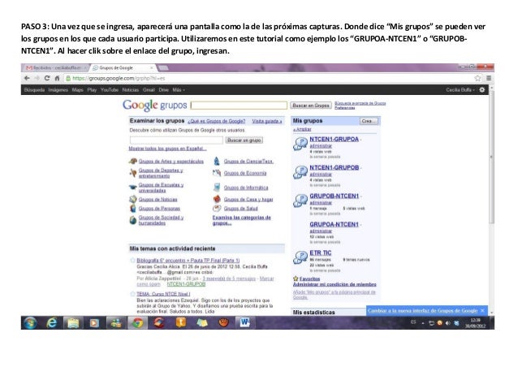Viewport: 518px width, 367px height.
Task: Open the GRUPOA-NTCEN1 group link
Action: point(334,224)
